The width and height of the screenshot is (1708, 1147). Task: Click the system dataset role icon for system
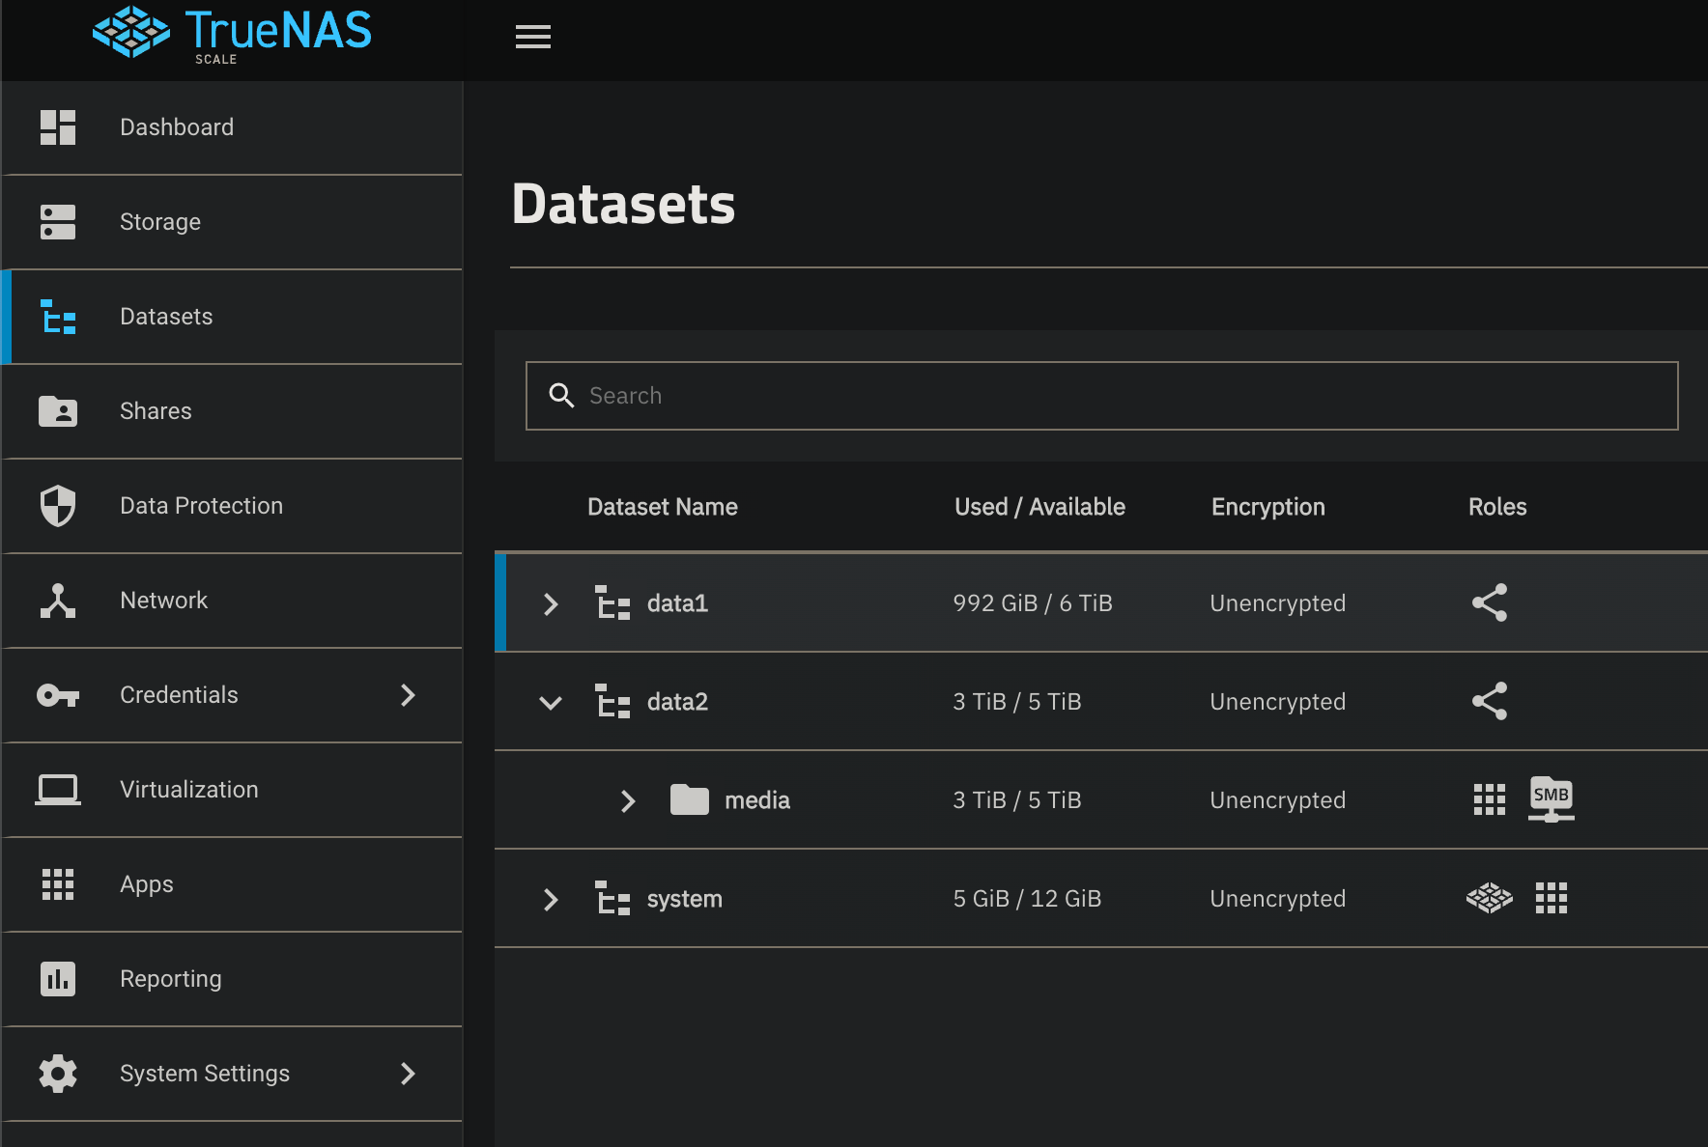point(1490,898)
